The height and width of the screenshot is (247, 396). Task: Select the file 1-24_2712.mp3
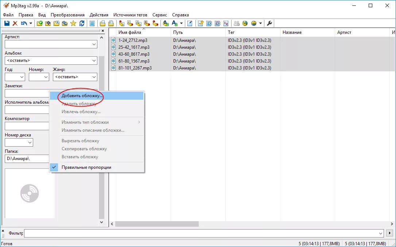click(133, 40)
